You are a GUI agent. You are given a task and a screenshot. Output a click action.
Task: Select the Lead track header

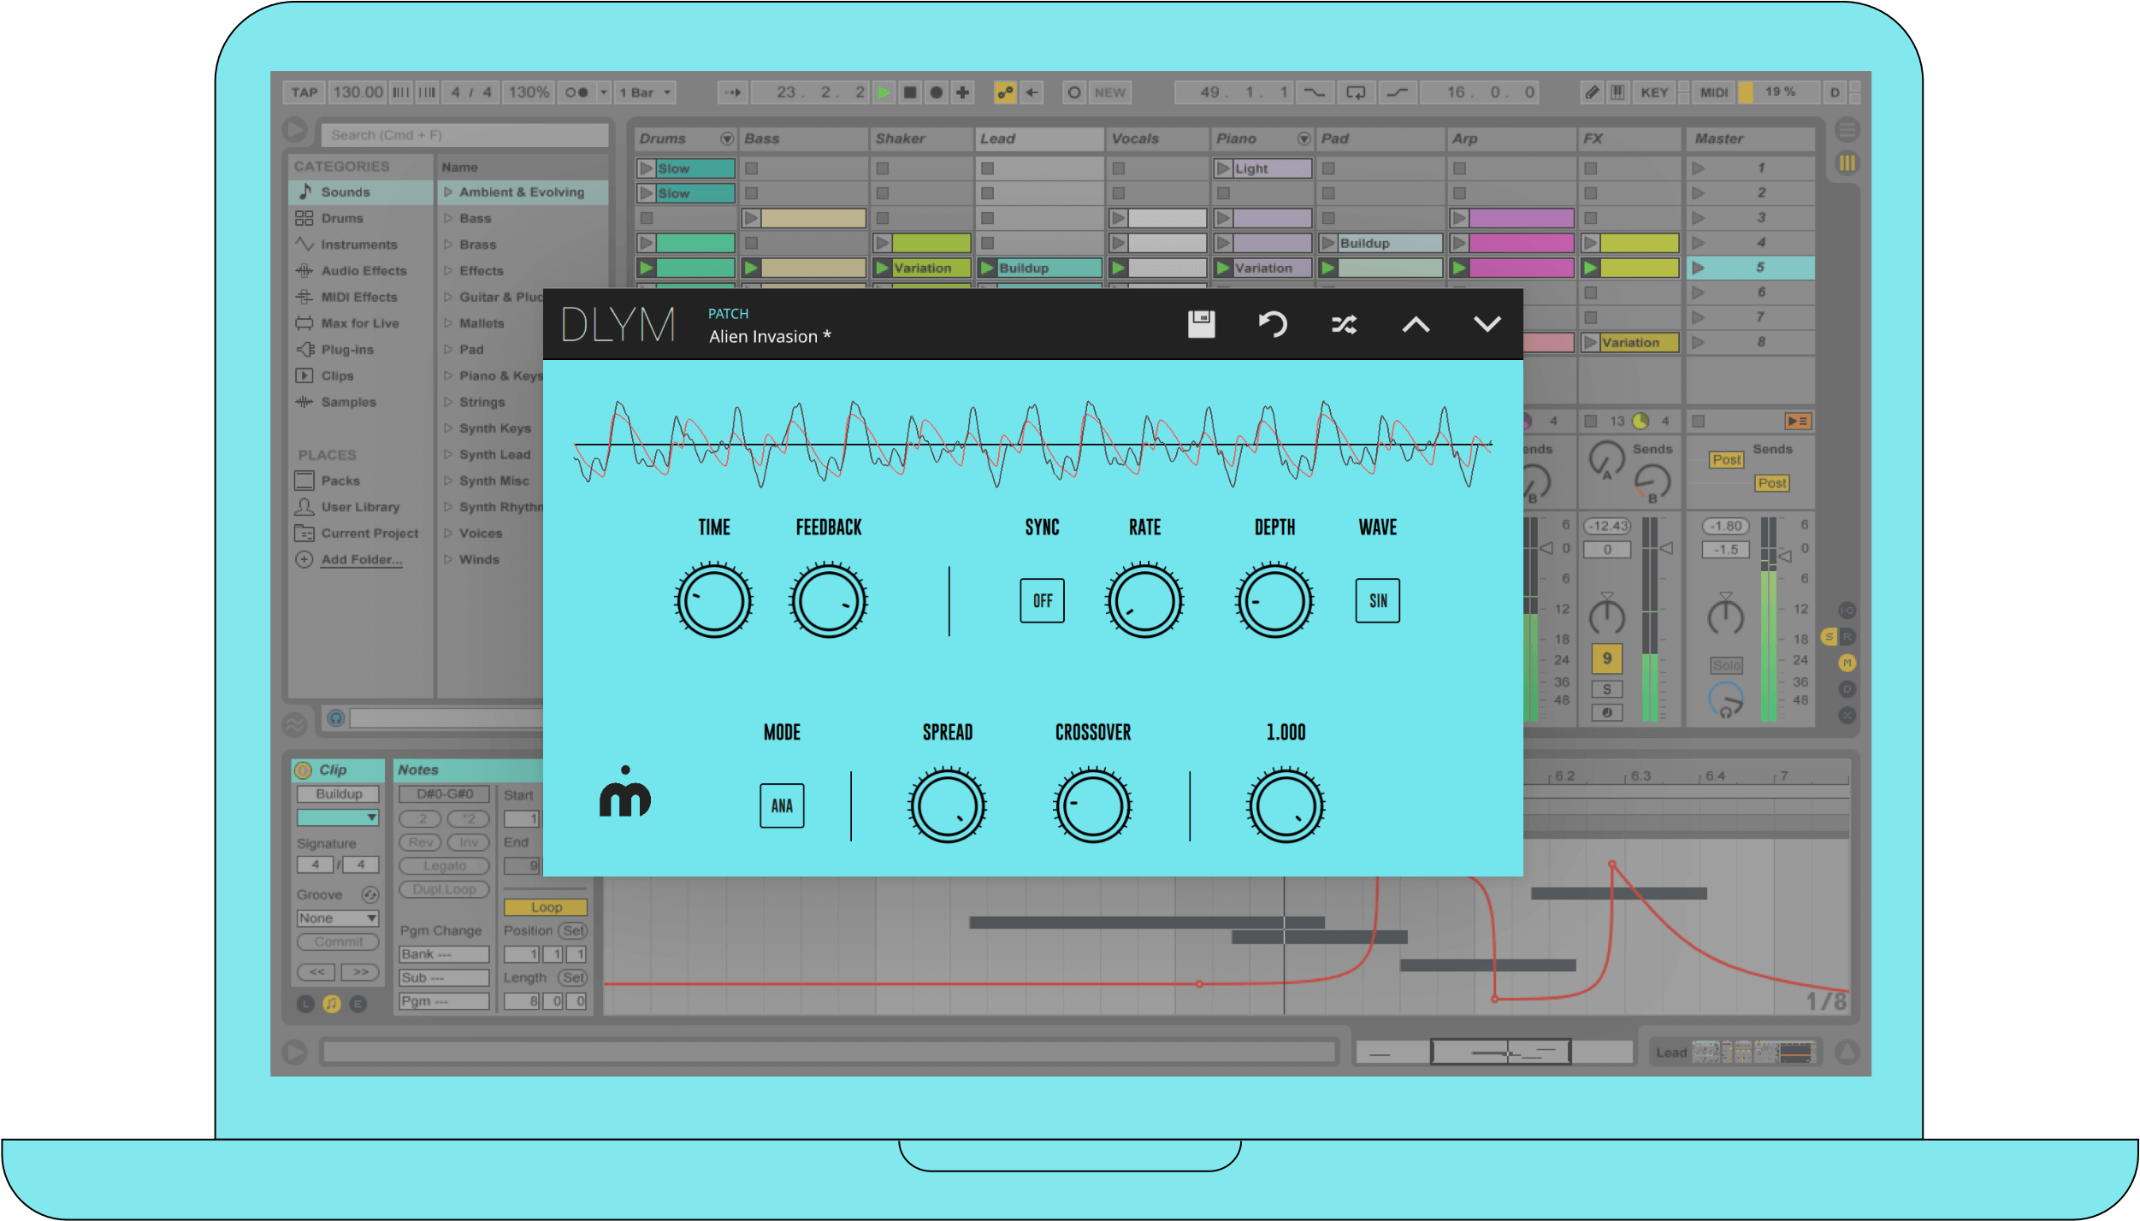pos(1039,139)
